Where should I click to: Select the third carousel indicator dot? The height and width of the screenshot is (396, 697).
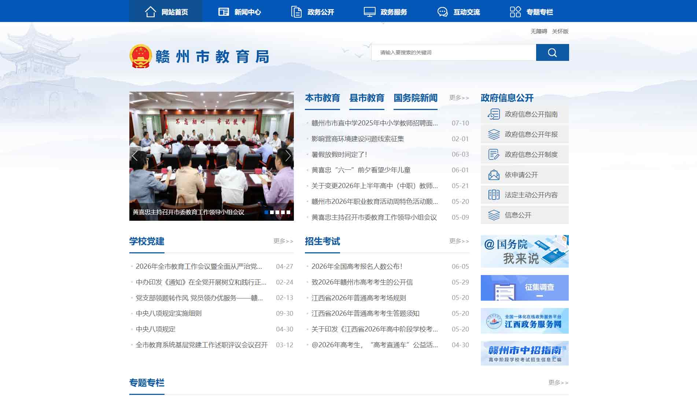pos(277,212)
